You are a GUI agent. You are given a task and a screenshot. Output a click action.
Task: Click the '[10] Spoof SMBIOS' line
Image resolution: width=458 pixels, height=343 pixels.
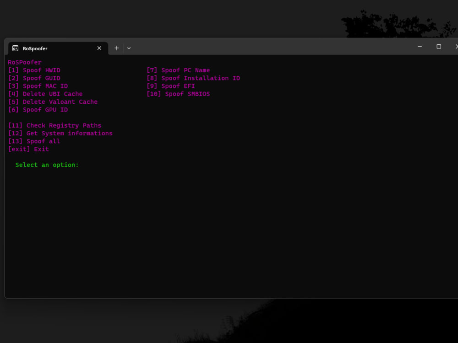(x=178, y=94)
